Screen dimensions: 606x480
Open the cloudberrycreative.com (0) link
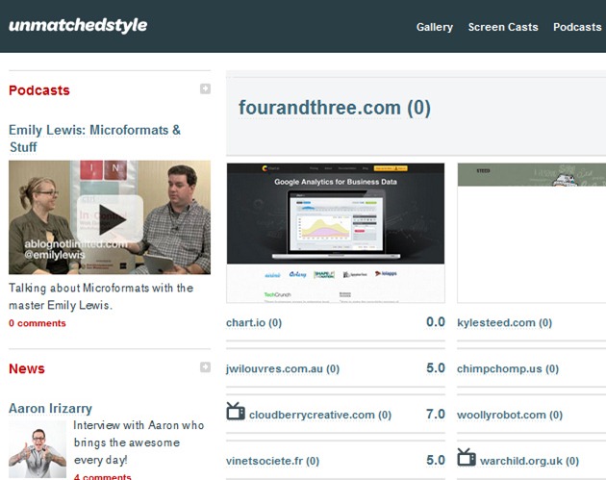320,416
